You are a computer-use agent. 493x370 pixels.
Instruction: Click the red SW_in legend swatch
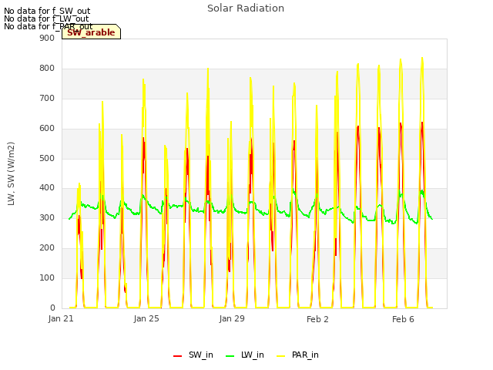click(178, 356)
